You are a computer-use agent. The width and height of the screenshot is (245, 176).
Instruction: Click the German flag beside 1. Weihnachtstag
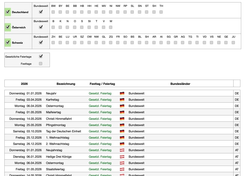click(x=122, y=138)
